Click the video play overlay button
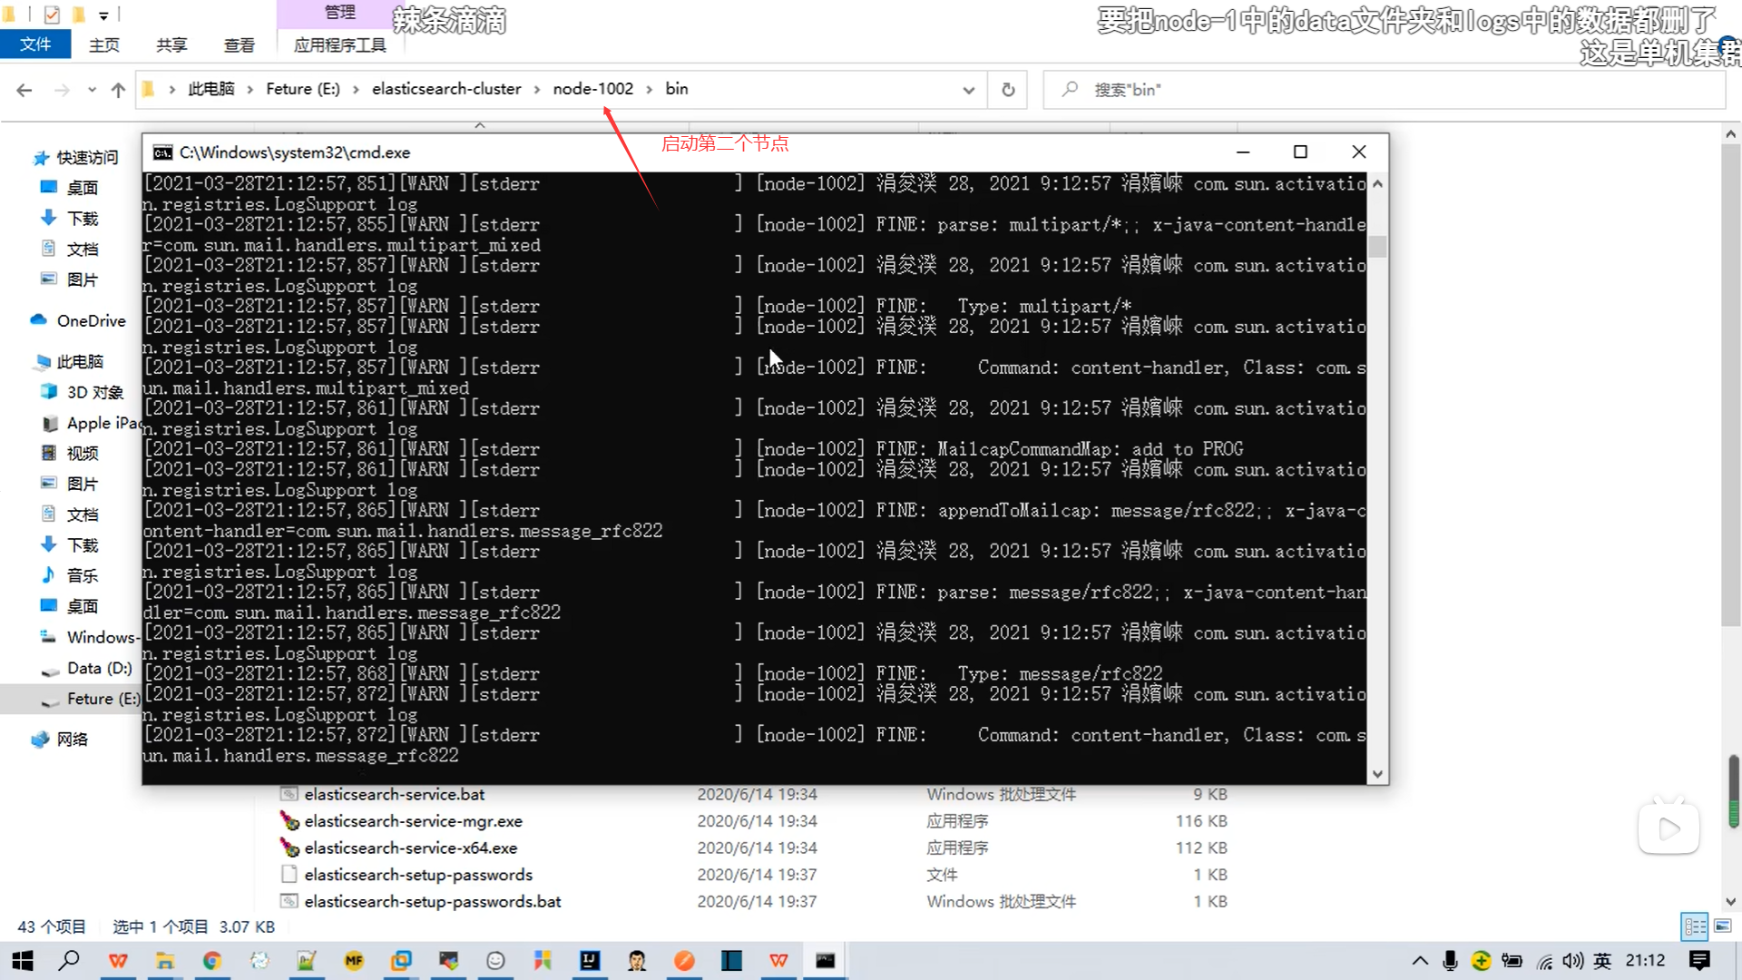The image size is (1742, 980). tap(1668, 828)
